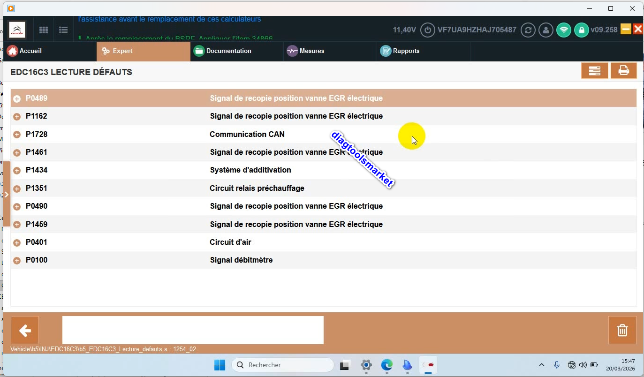Open the grid view icon in the header
The image size is (644, 377).
[43, 30]
